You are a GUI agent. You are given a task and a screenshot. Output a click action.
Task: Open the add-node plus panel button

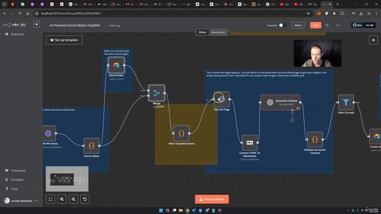coord(373,40)
